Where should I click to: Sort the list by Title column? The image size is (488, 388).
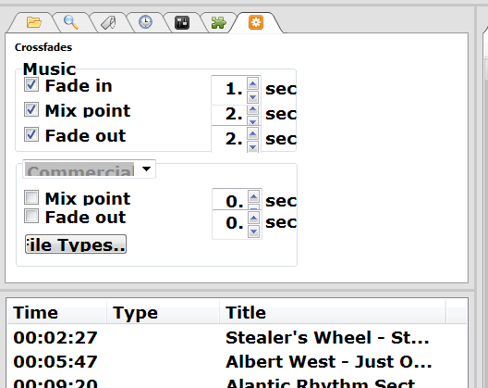pos(332,312)
